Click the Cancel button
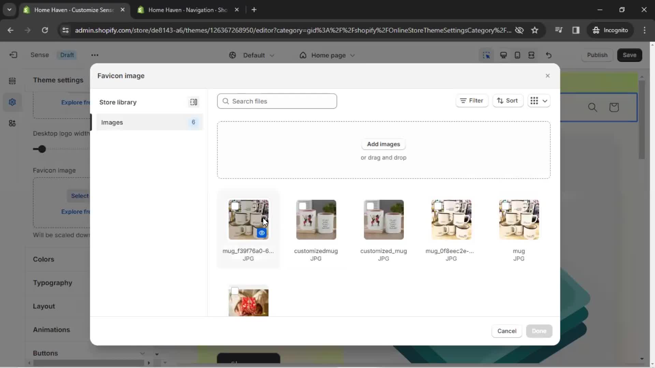The width and height of the screenshot is (655, 368). pos(507,331)
